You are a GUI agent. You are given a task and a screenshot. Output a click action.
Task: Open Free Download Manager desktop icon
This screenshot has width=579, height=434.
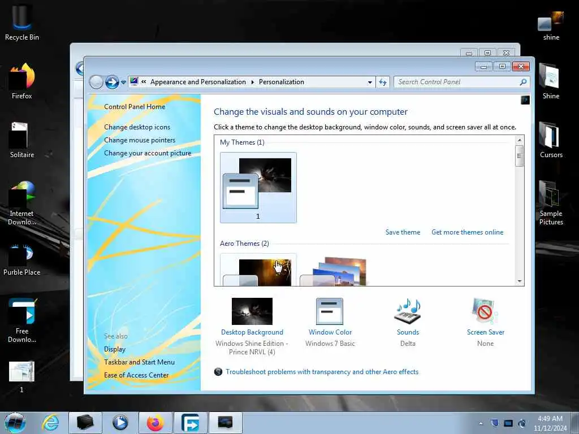pyautogui.click(x=21, y=320)
